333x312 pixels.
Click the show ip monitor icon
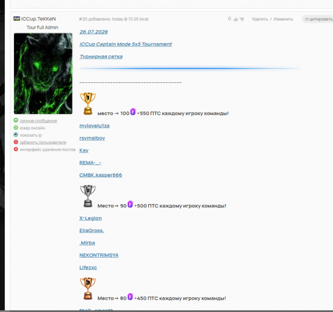pos(16,135)
